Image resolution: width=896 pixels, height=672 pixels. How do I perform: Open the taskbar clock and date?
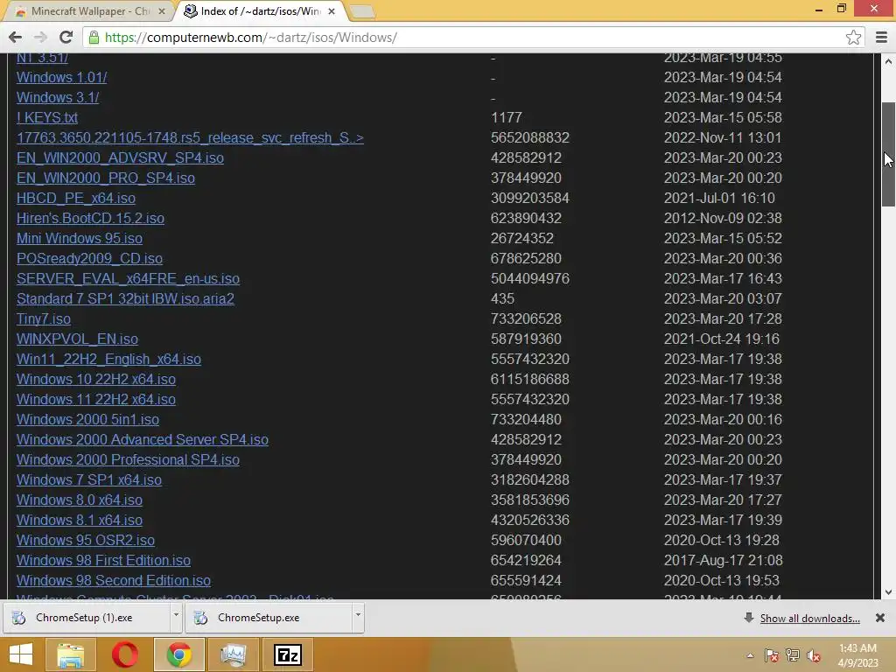tap(857, 655)
